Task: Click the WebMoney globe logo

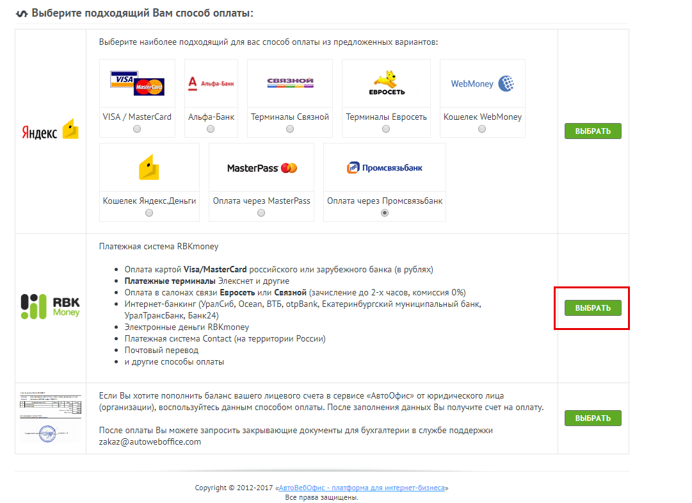Action: coord(482,83)
